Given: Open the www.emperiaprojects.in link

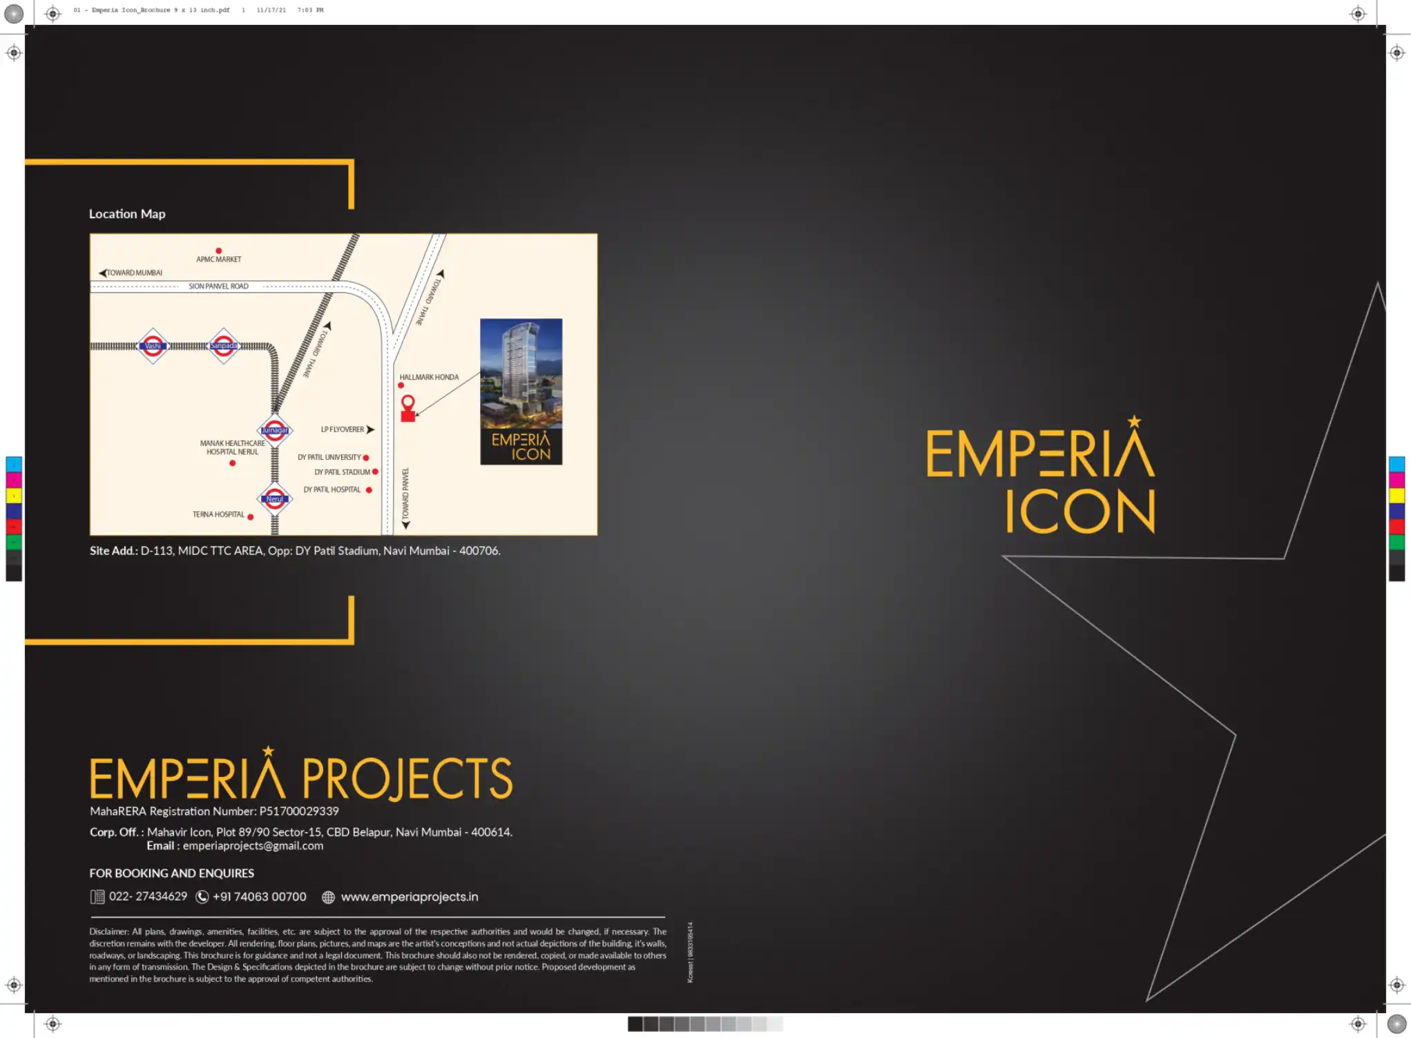Looking at the screenshot, I should 409,896.
